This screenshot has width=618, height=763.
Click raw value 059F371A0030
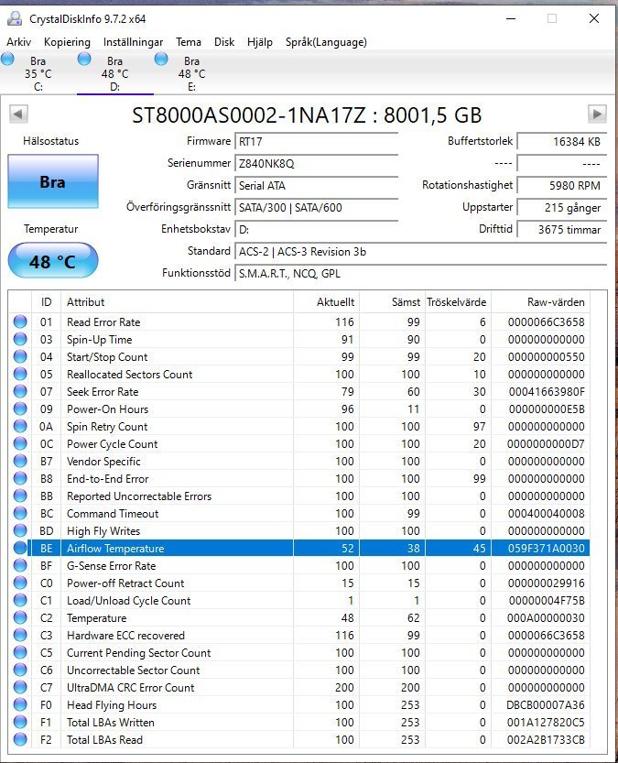click(546, 548)
